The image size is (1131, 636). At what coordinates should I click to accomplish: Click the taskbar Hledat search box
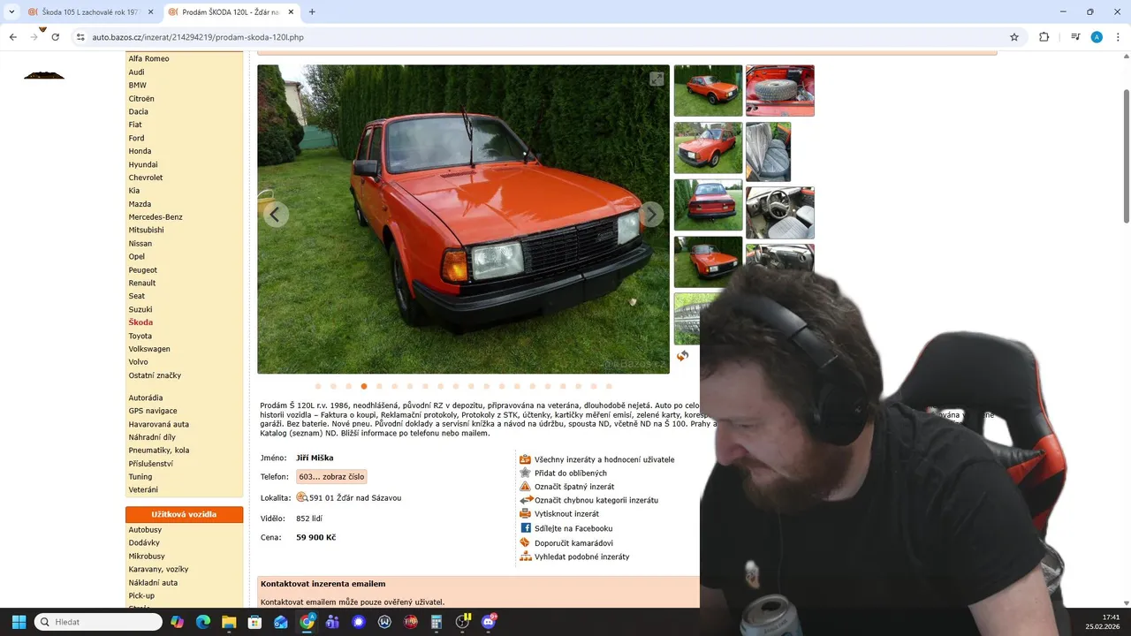click(x=98, y=622)
